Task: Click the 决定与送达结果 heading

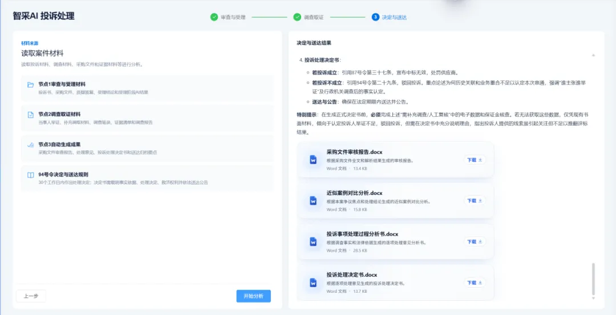Action: click(314, 42)
